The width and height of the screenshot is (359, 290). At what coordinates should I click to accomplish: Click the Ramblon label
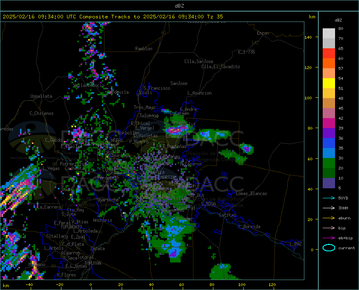pos(144,49)
